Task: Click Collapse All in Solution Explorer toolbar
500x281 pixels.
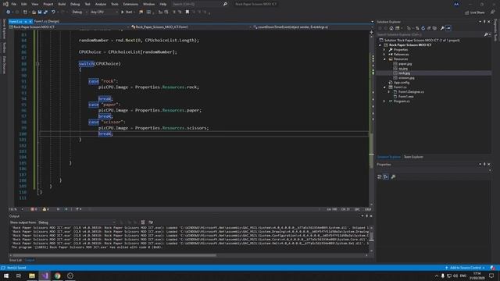Action: pyautogui.click(x=429, y=28)
